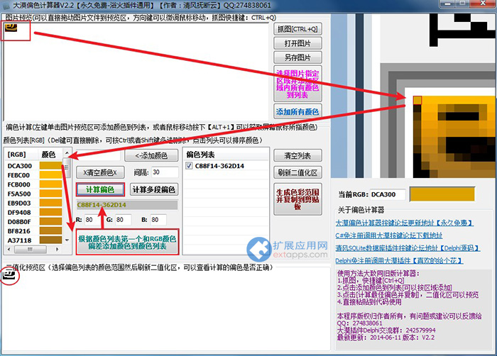This screenshot has height=356, width=497.
Task: Select the EB9D03 row
Action: pos(34,203)
